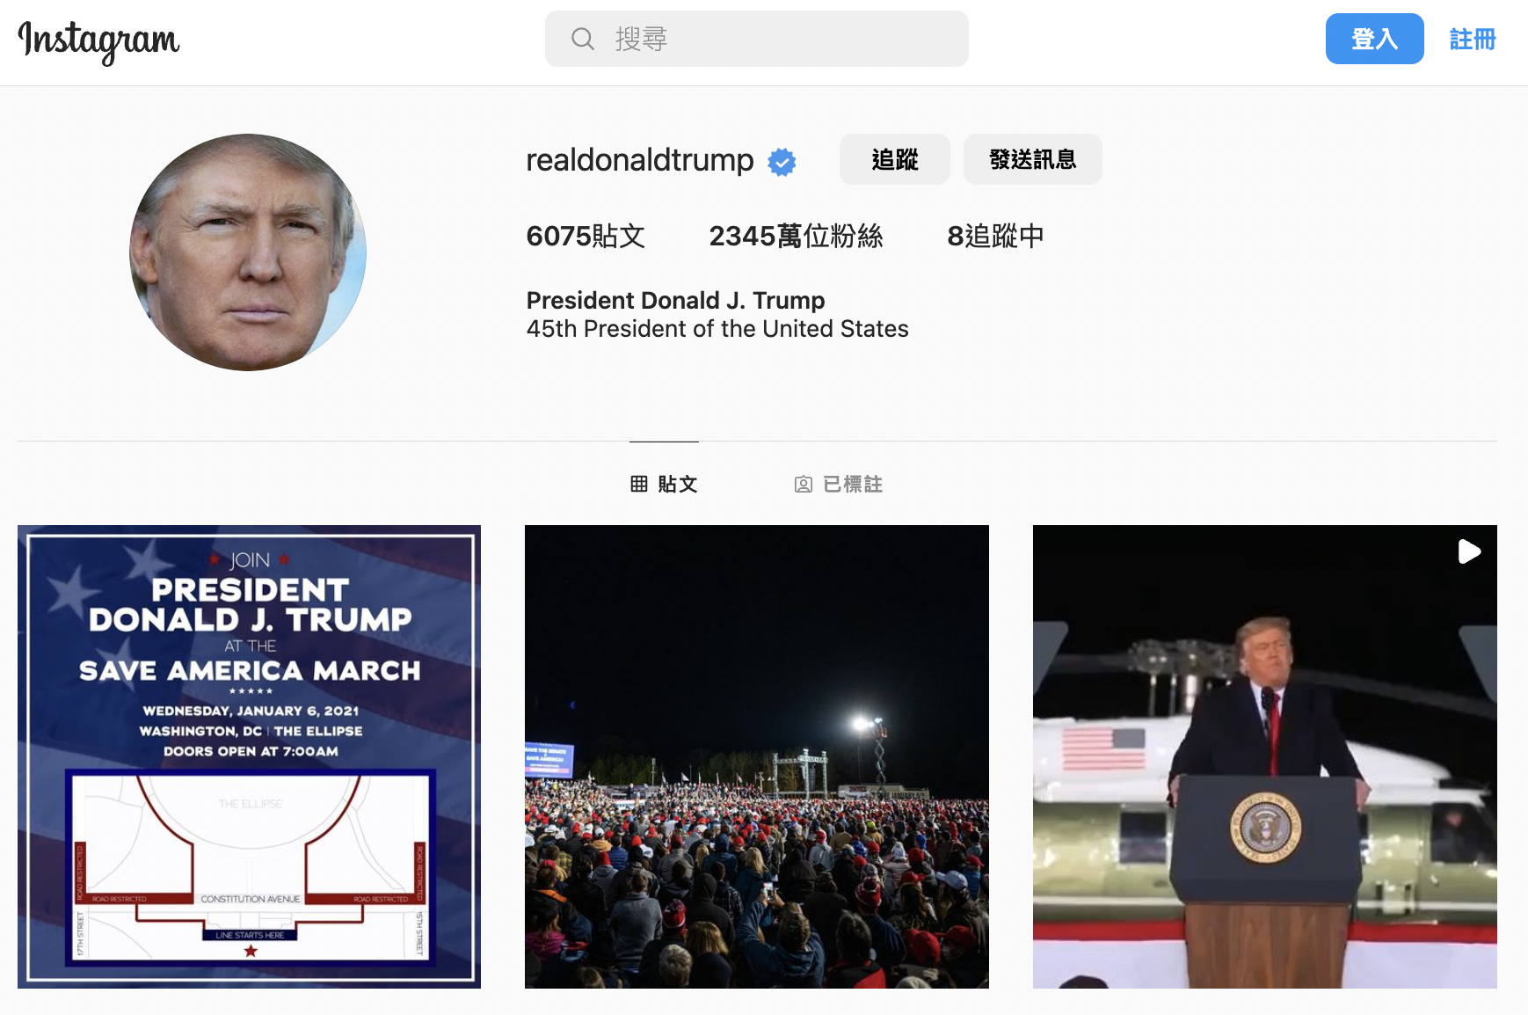Screen dimensions: 1528x1015
Task: Open the 8追蹤中 following list
Action: (995, 236)
